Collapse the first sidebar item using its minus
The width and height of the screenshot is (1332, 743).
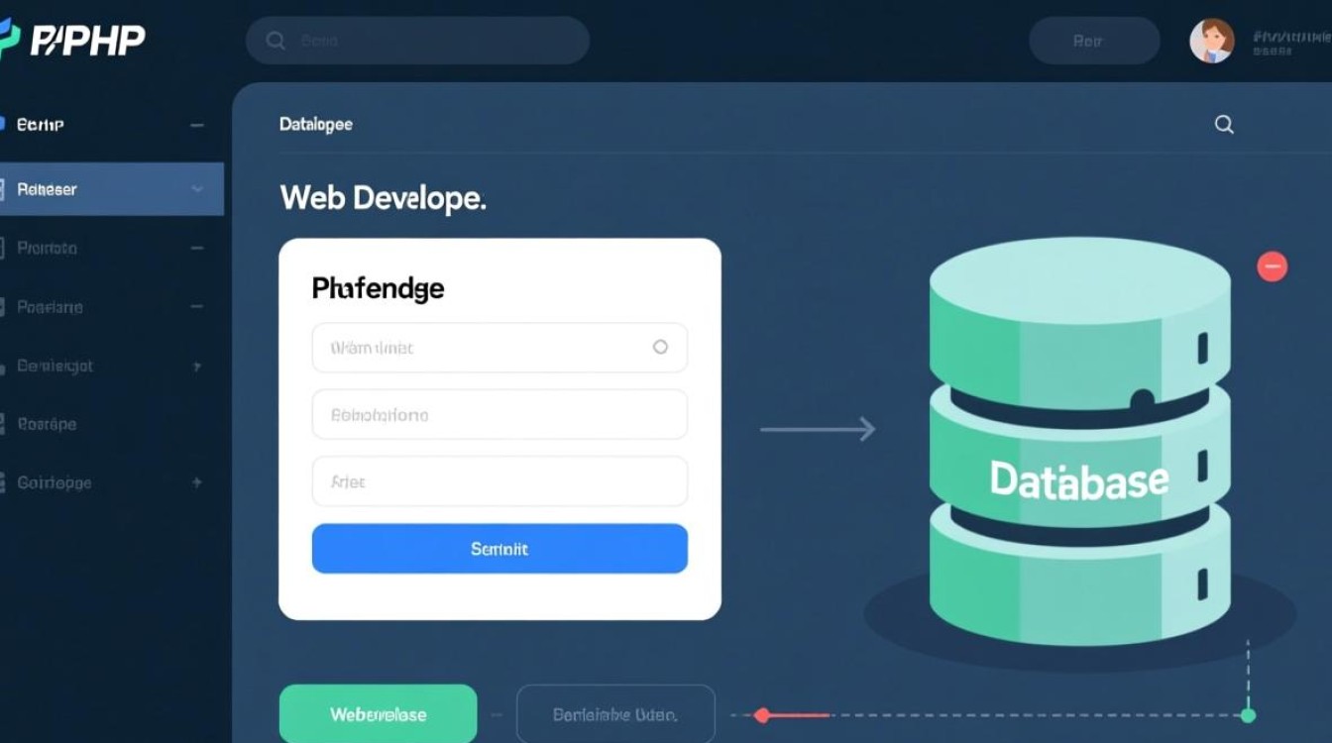click(x=196, y=126)
